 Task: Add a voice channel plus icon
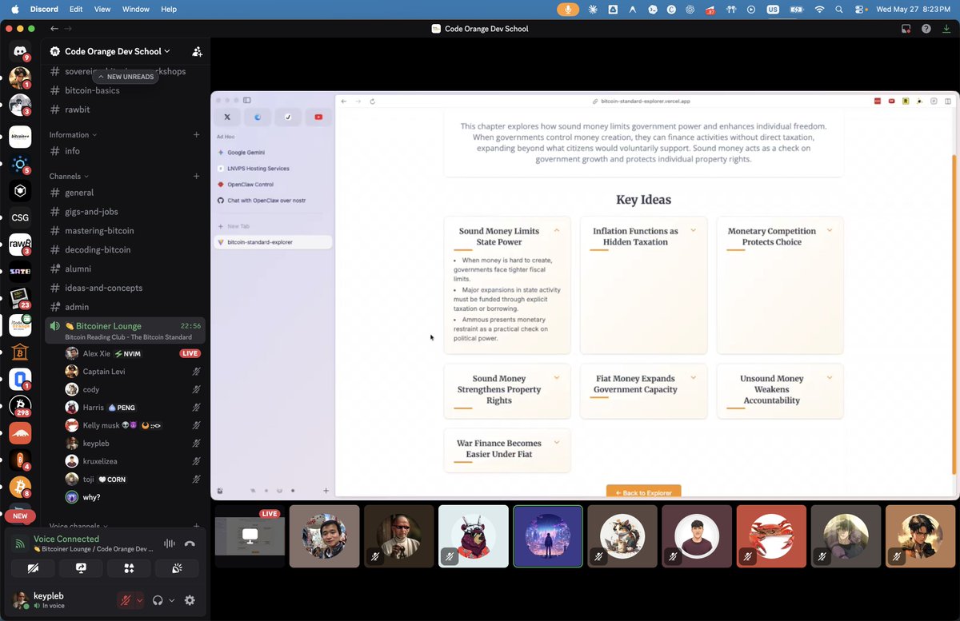(197, 526)
